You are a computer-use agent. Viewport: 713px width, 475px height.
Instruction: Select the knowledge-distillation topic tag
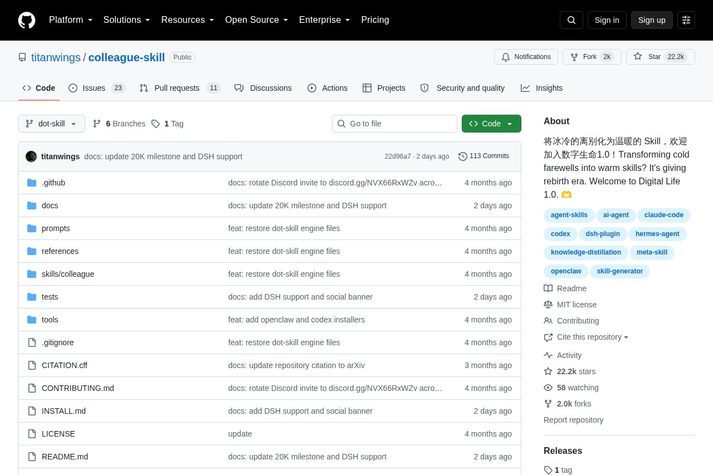(x=586, y=252)
